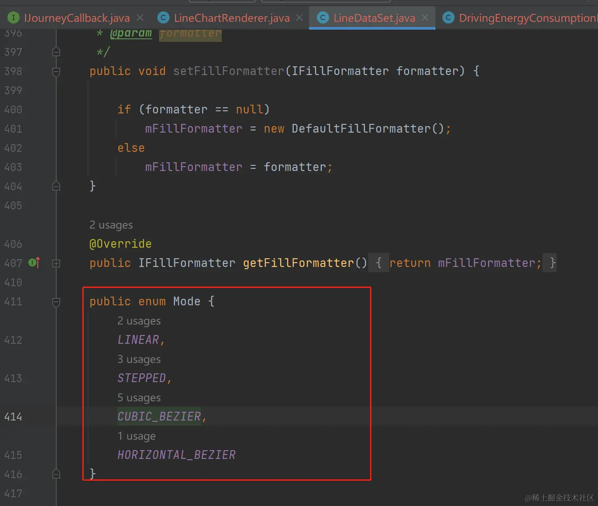Screen dimensions: 598x506
Task: Click line number 414 in the gutter
Action: [x=13, y=417]
